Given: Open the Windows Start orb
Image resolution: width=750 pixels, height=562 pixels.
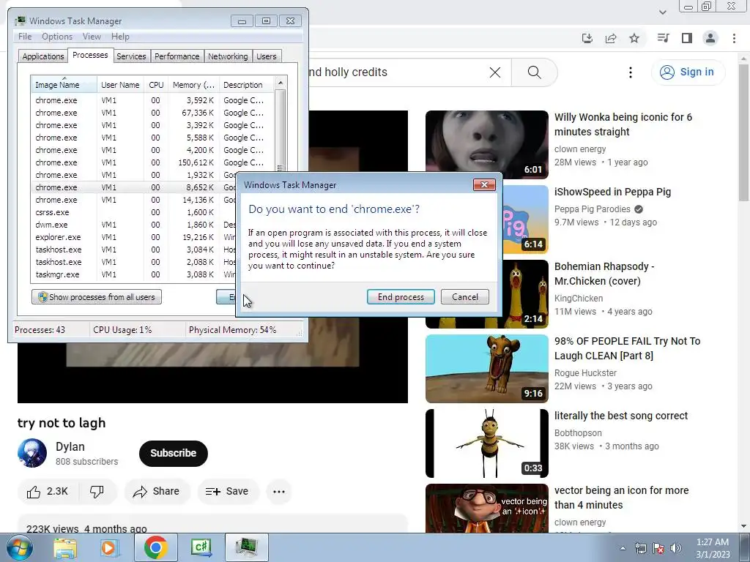Looking at the screenshot, I should pos(19,547).
